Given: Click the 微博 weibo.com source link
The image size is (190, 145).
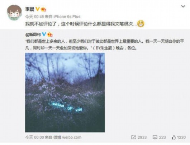Looking at the screenshot, I should click(x=67, y=137).
